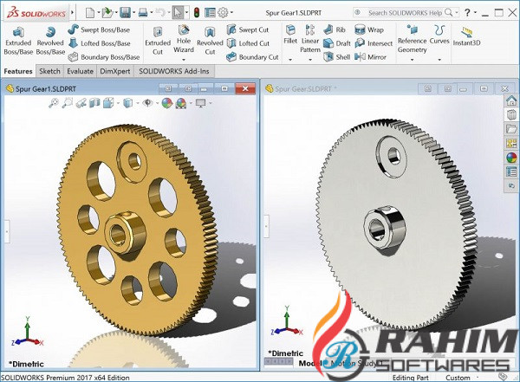Switch to the Features tab

[x=18, y=71]
